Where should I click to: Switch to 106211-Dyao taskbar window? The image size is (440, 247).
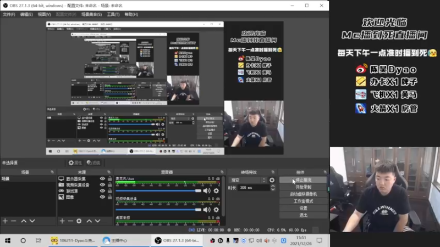point(74,240)
